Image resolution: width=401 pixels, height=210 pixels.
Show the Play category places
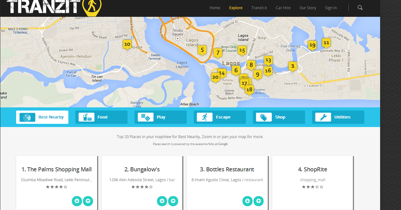[x=160, y=117]
